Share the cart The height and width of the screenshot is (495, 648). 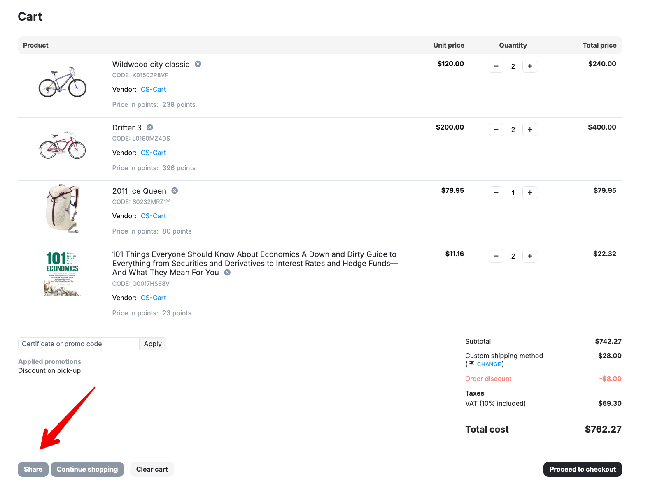pyautogui.click(x=33, y=470)
